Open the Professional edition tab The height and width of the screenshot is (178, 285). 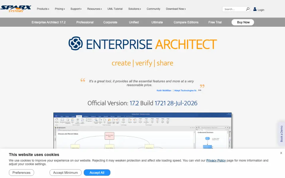point(85,22)
